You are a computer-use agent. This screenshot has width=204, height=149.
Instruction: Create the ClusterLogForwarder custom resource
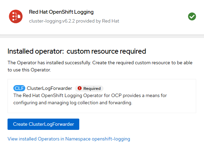(43, 124)
